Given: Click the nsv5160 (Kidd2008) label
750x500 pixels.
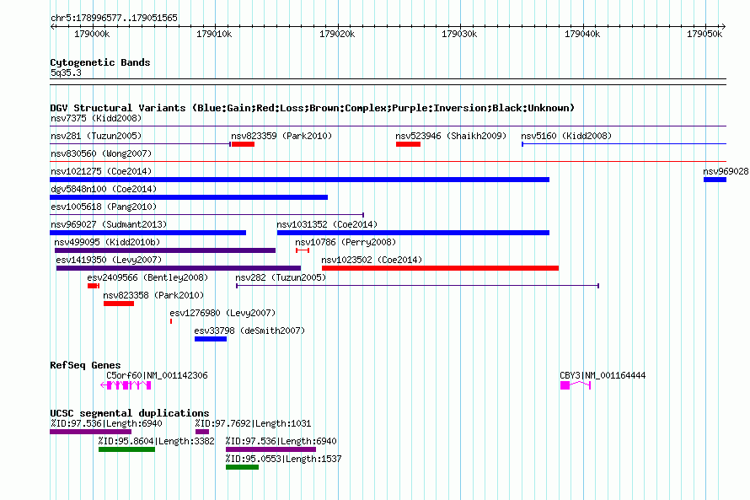Looking at the screenshot, I should click(566, 136).
